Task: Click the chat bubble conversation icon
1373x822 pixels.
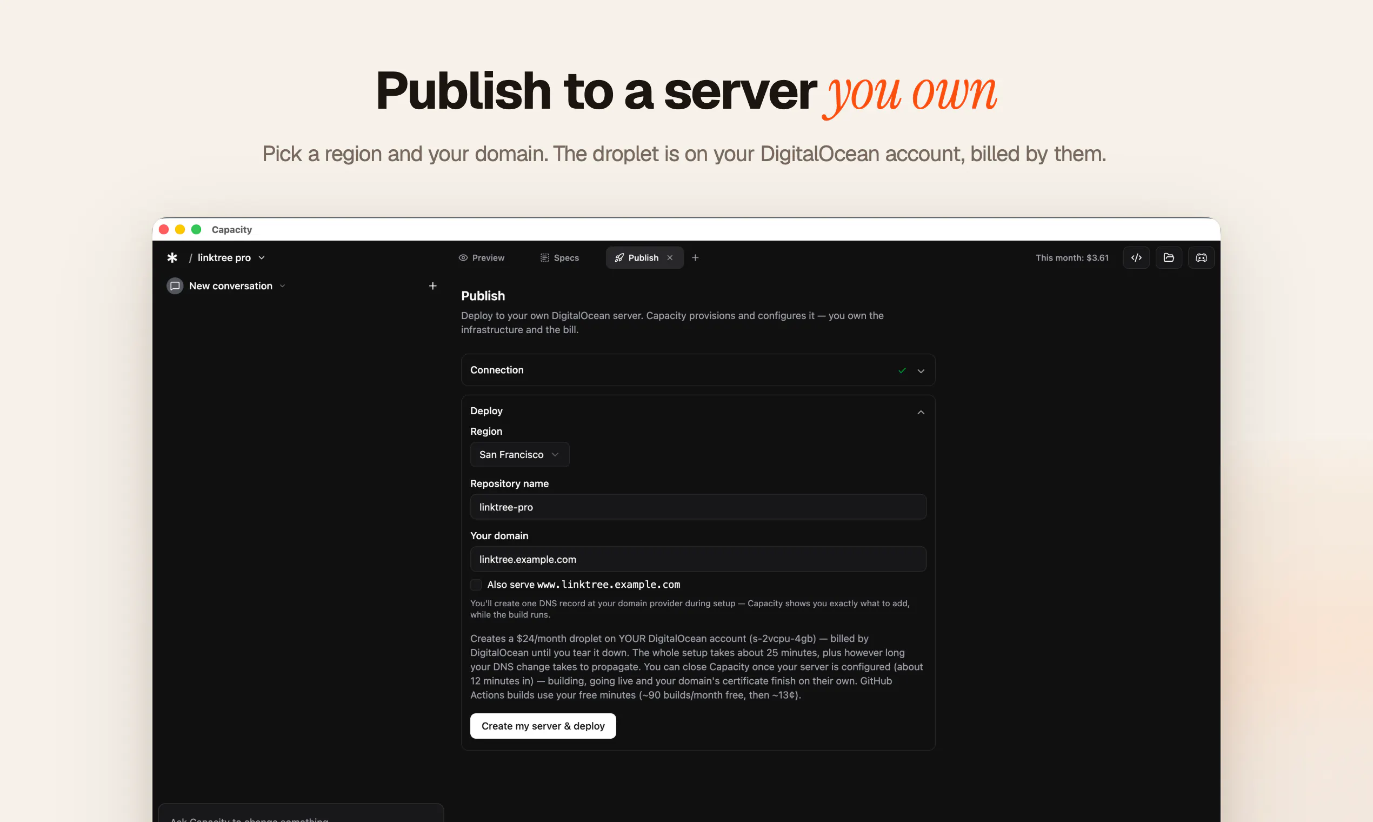Action: click(x=175, y=286)
